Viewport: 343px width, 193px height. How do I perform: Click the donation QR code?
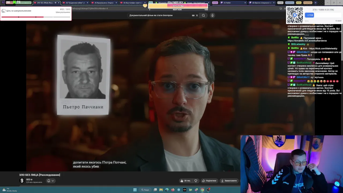point(295,15)
